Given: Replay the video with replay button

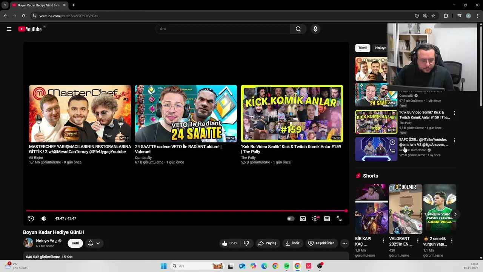Looking at the screenshot, I should (31, 218).
